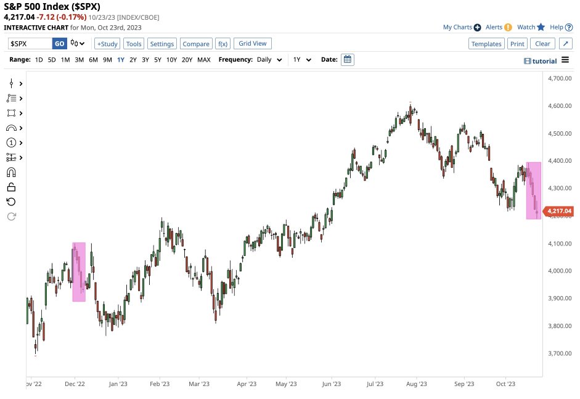Click the Compare button
Image resolution: width=580 pixels, height=399 pixels.
click(x=196, y=44)
